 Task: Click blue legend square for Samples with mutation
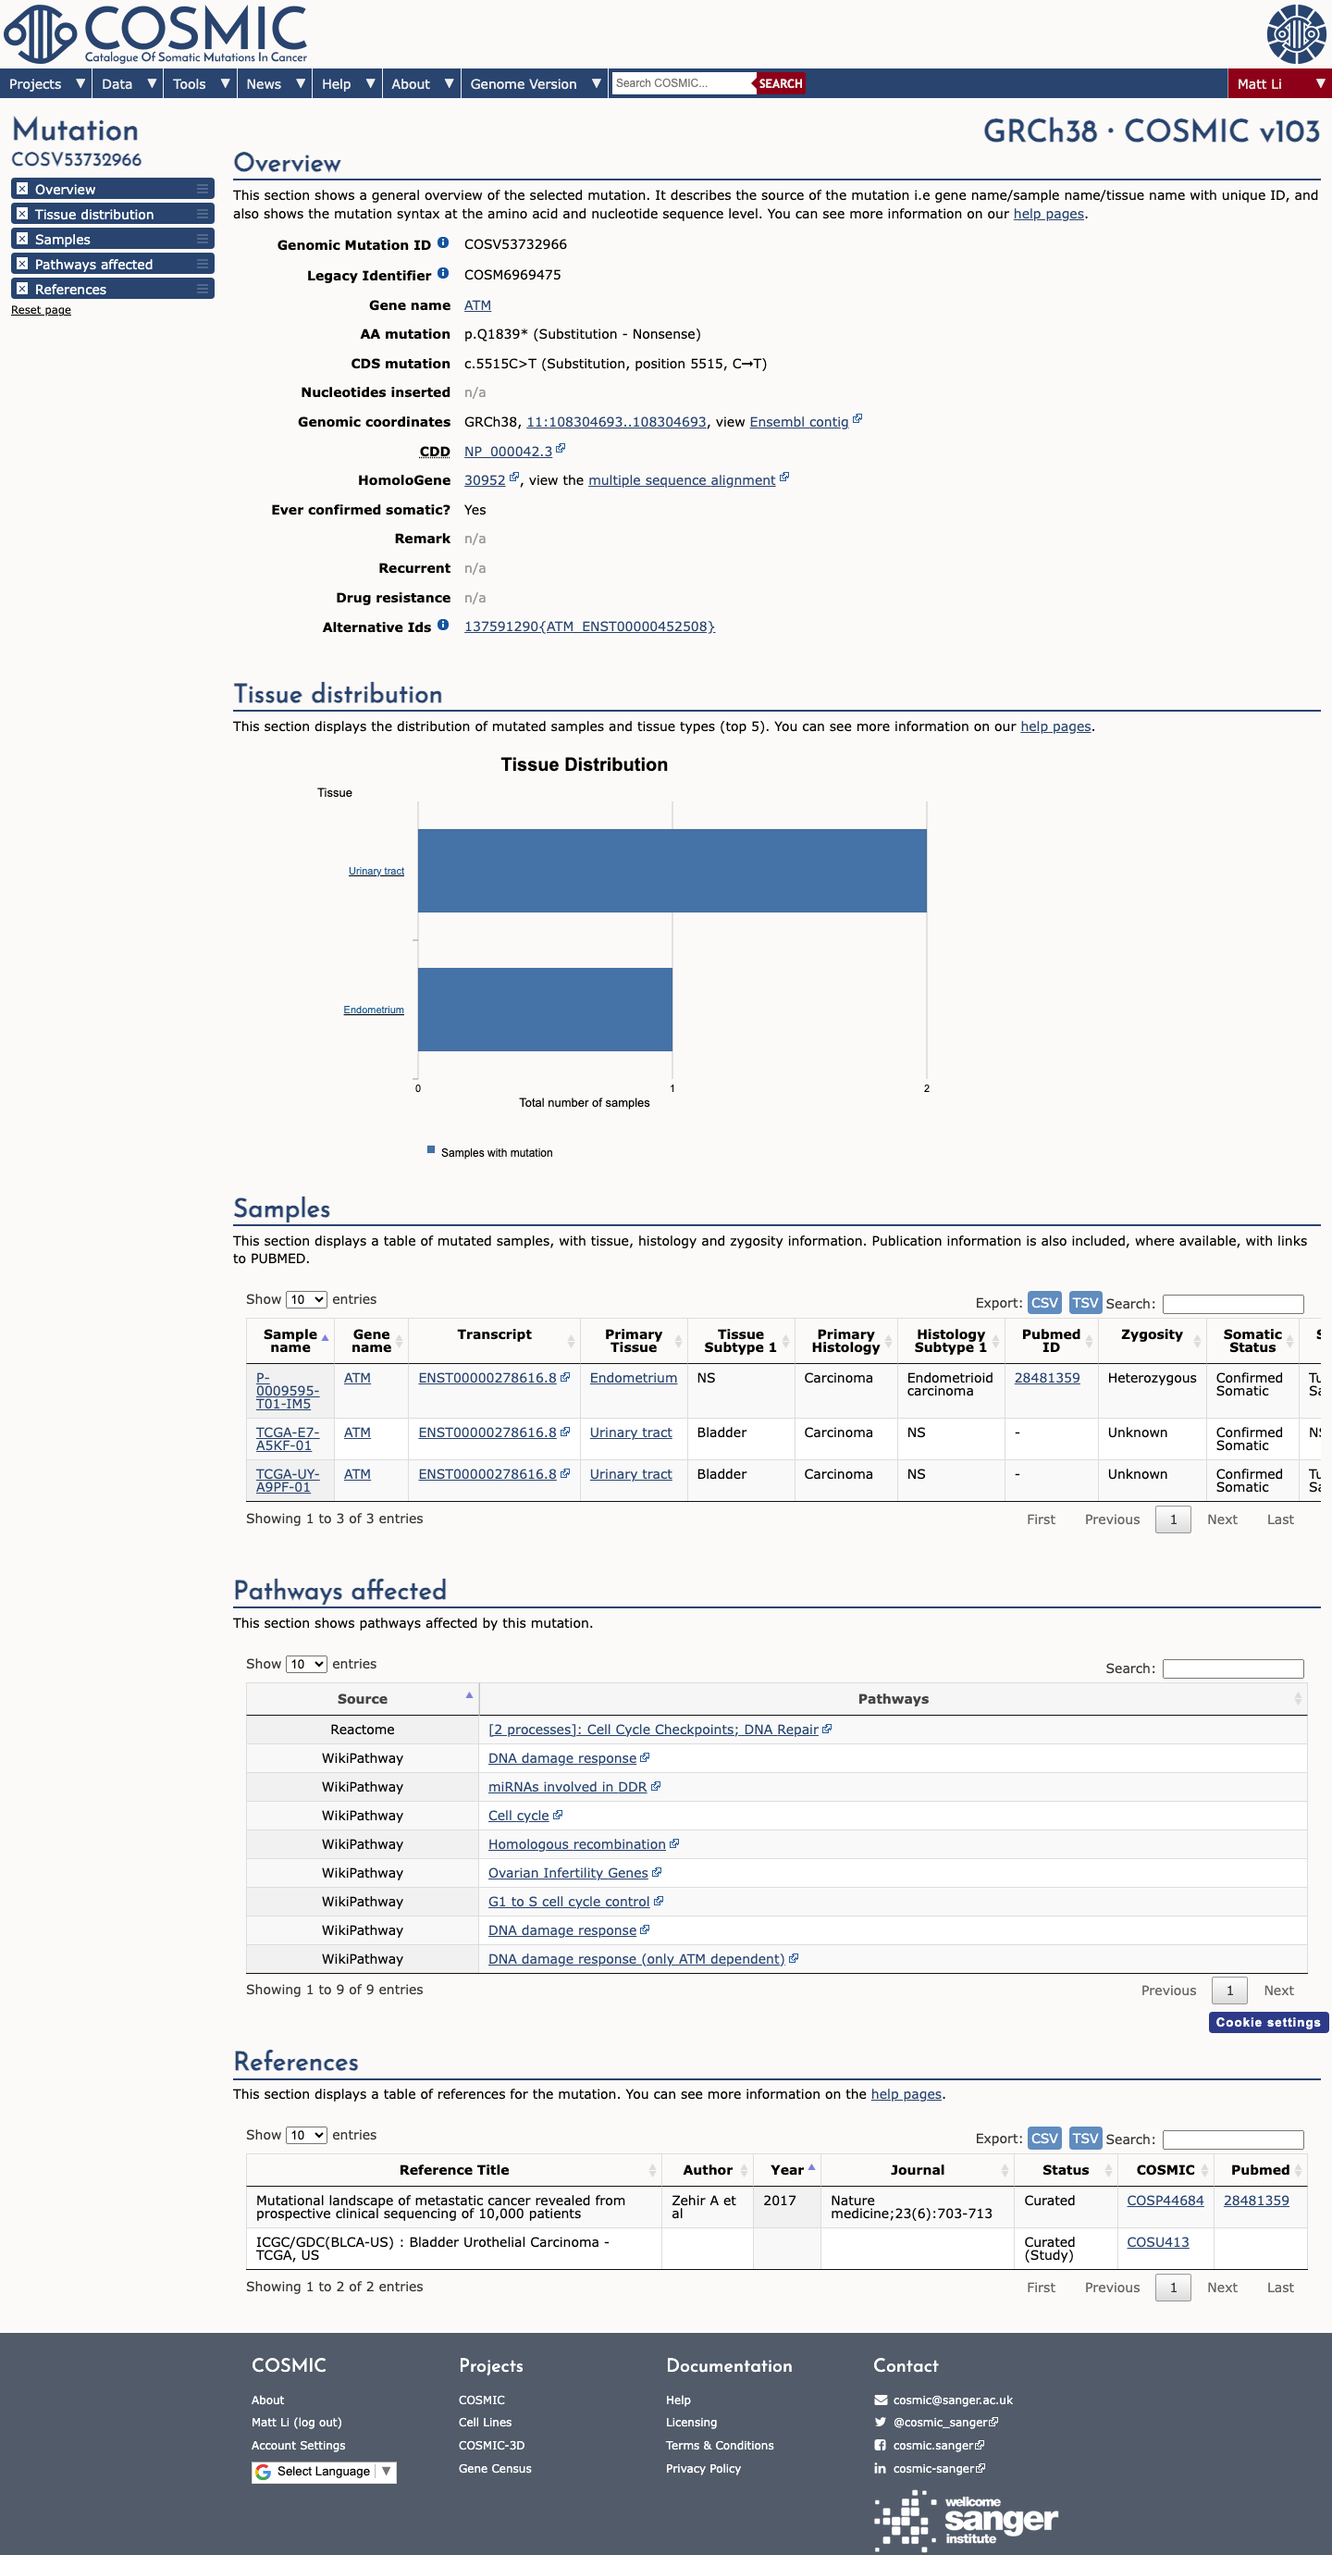click(431, 1150)
